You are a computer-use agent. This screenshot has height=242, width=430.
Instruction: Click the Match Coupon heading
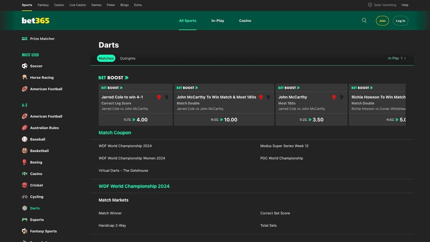115,133
